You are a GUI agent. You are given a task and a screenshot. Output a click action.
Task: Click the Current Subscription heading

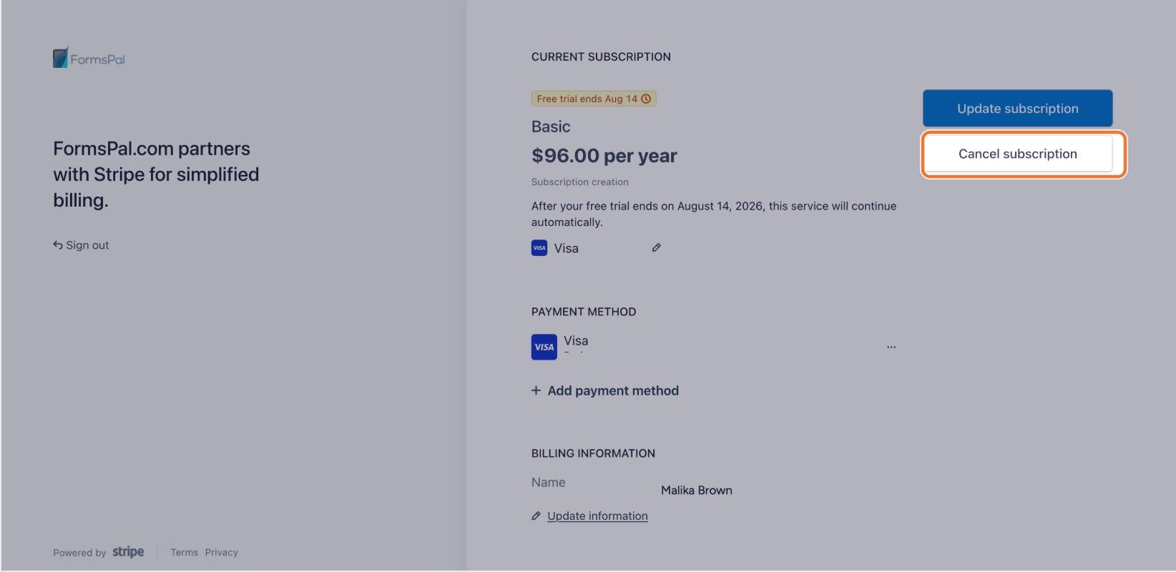click(601, 56)
